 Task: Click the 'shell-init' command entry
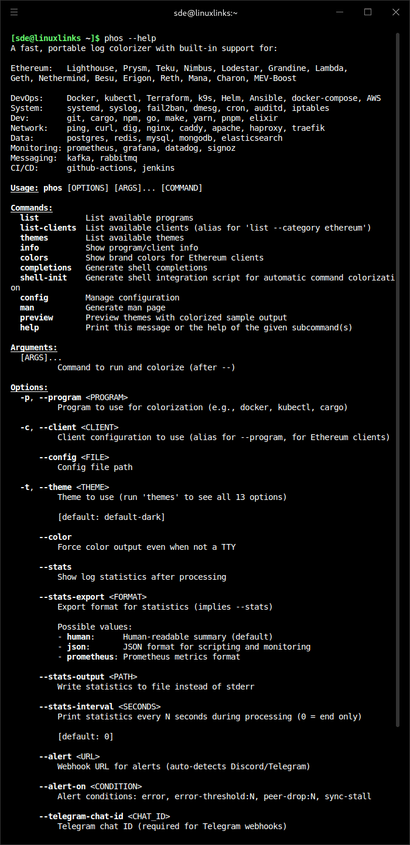[43, 278]
